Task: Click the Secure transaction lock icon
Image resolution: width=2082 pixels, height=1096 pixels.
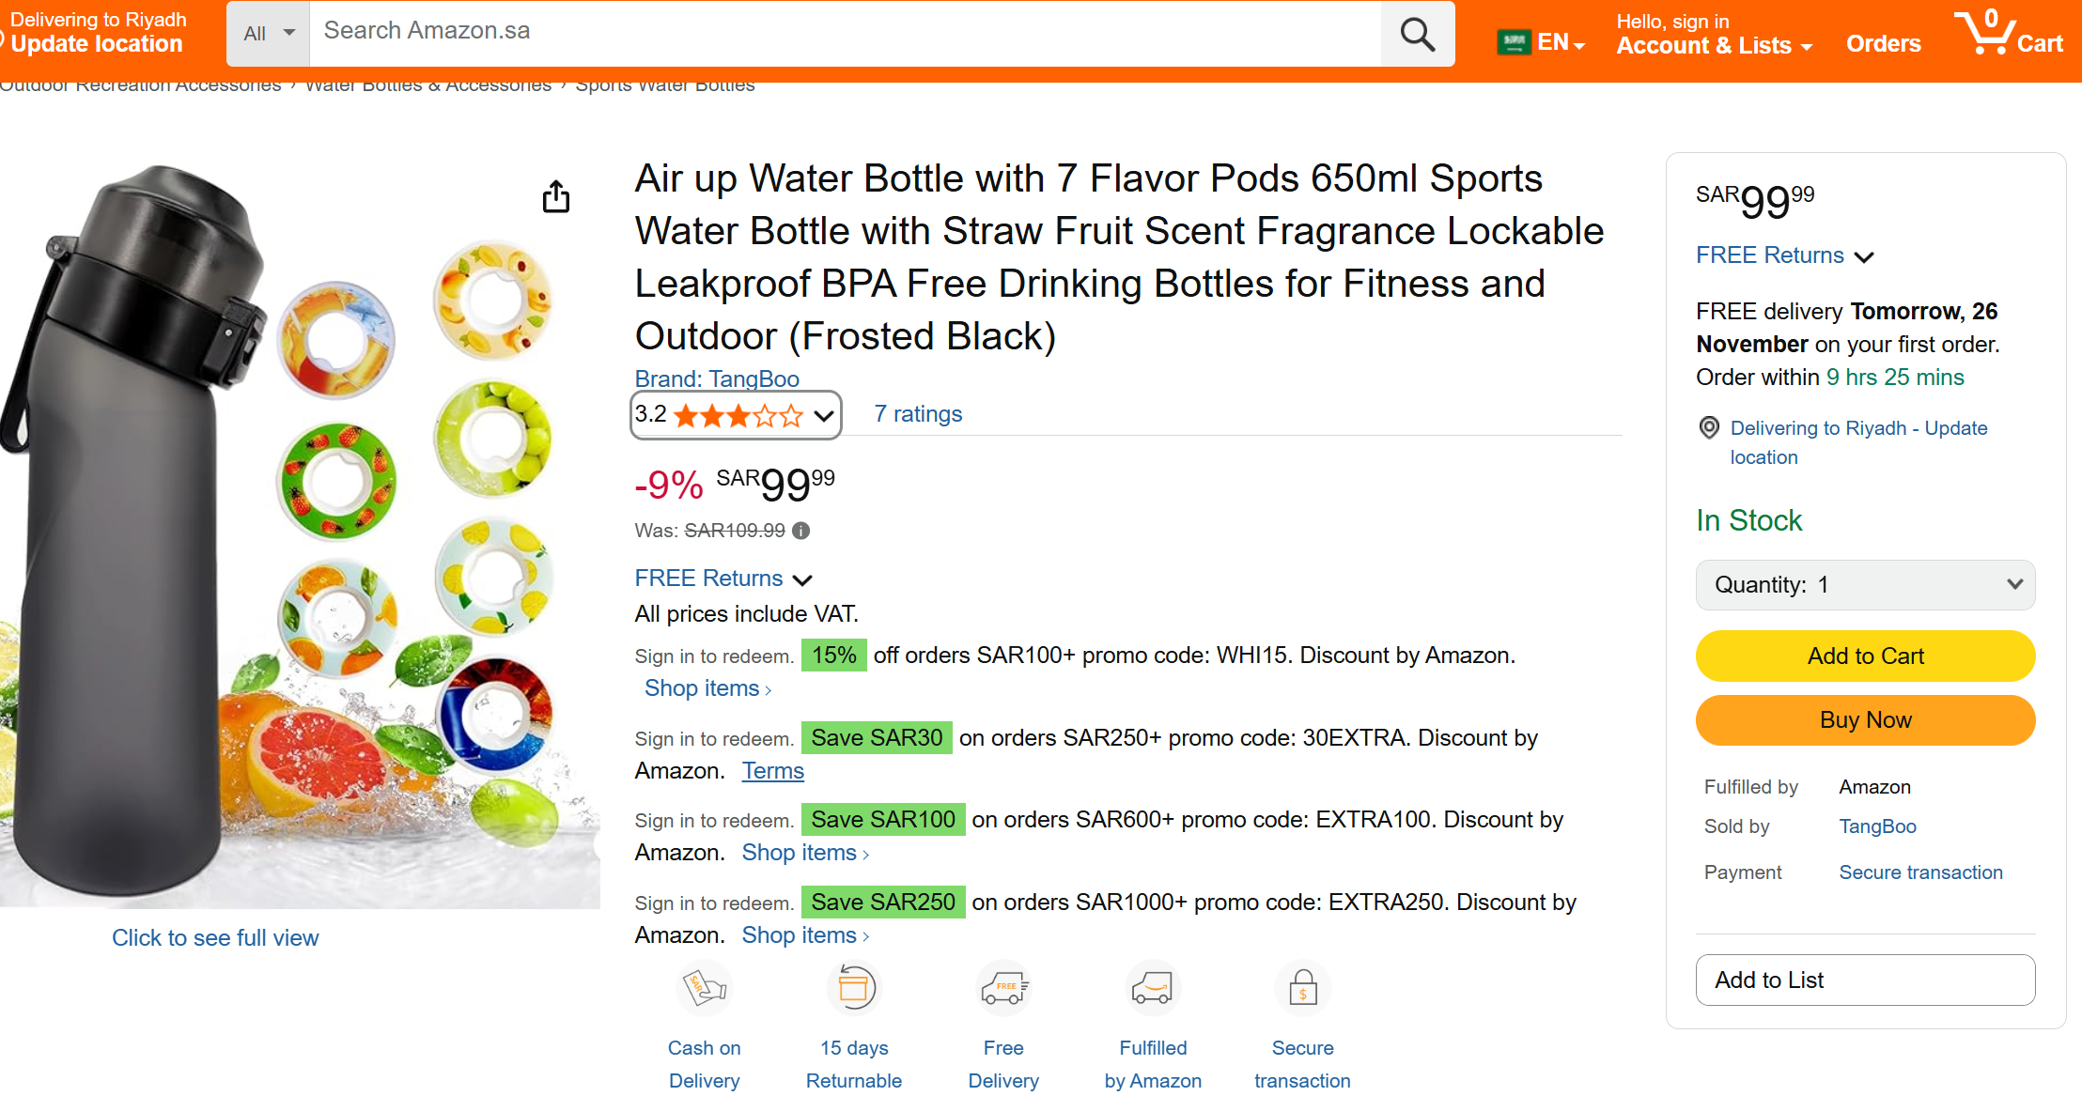Action: click(x=1302, y=988)
